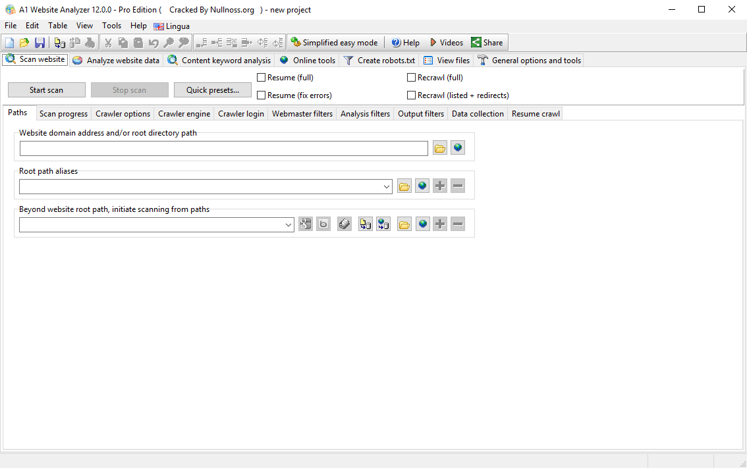Open the Crawler login sub-tab

241,114
